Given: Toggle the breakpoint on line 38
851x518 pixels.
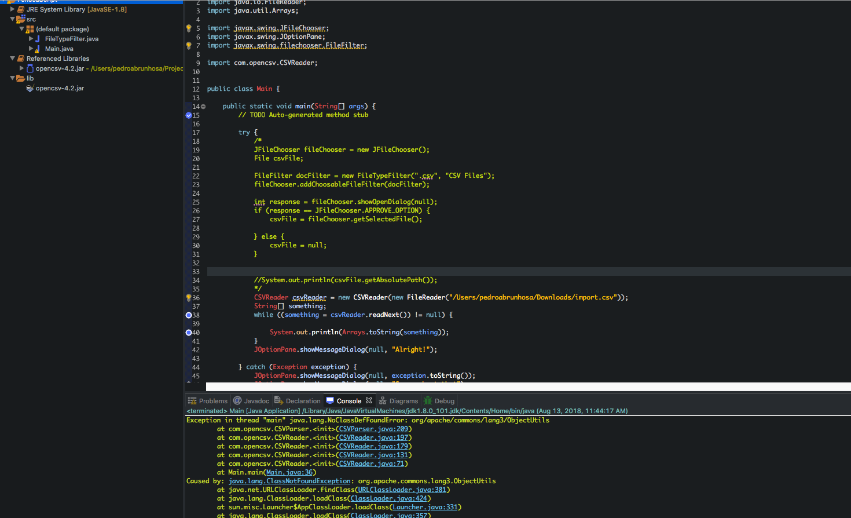Looking at the screenshot, I should click(x=189, y=315).
